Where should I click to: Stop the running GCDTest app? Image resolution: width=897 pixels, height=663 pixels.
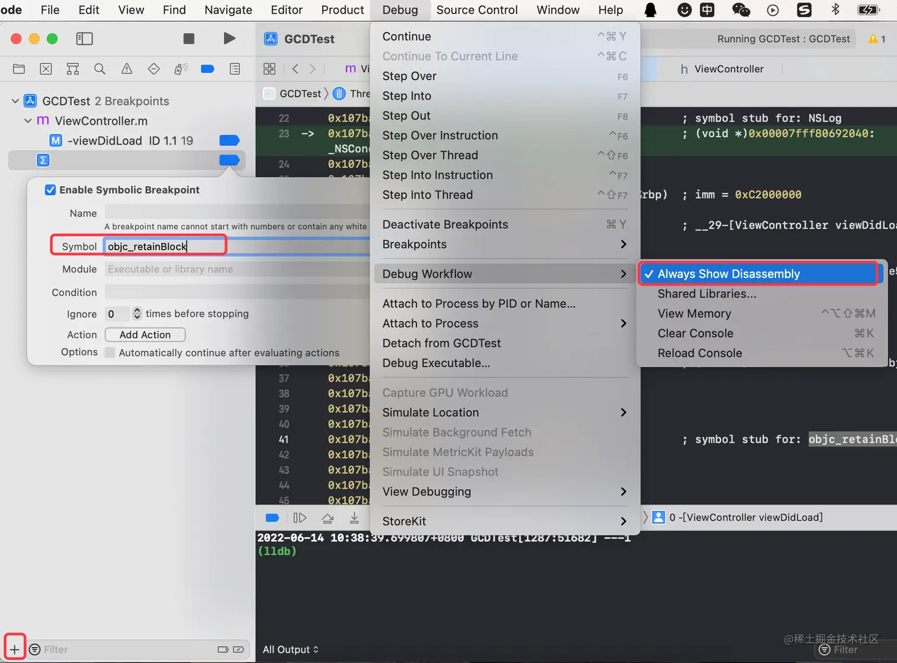pos(189,39)
